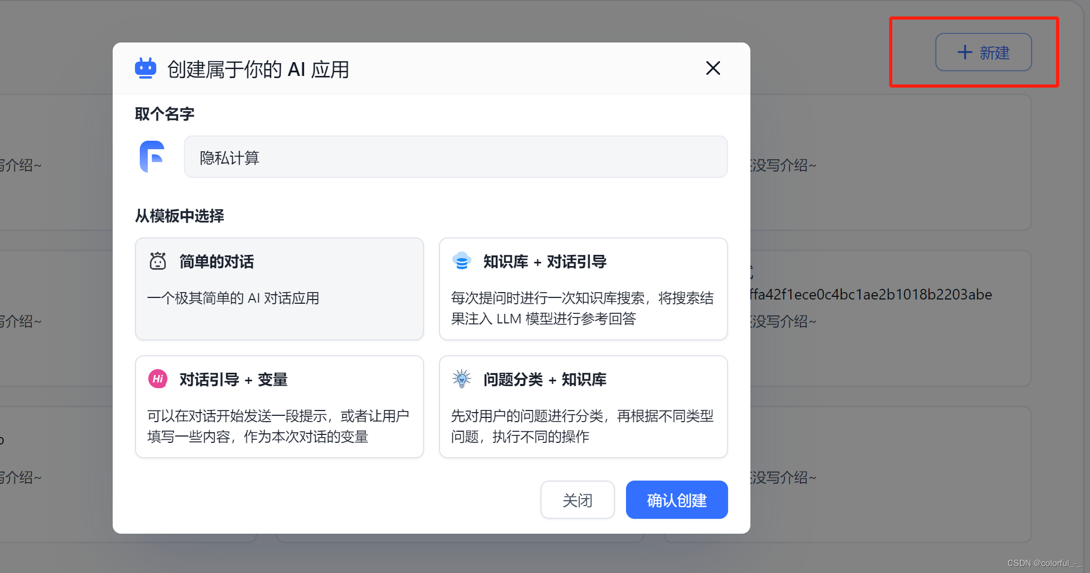Click the 取个名字 heading
This screenshot has width=1090, height=573.
click(165, 114)
